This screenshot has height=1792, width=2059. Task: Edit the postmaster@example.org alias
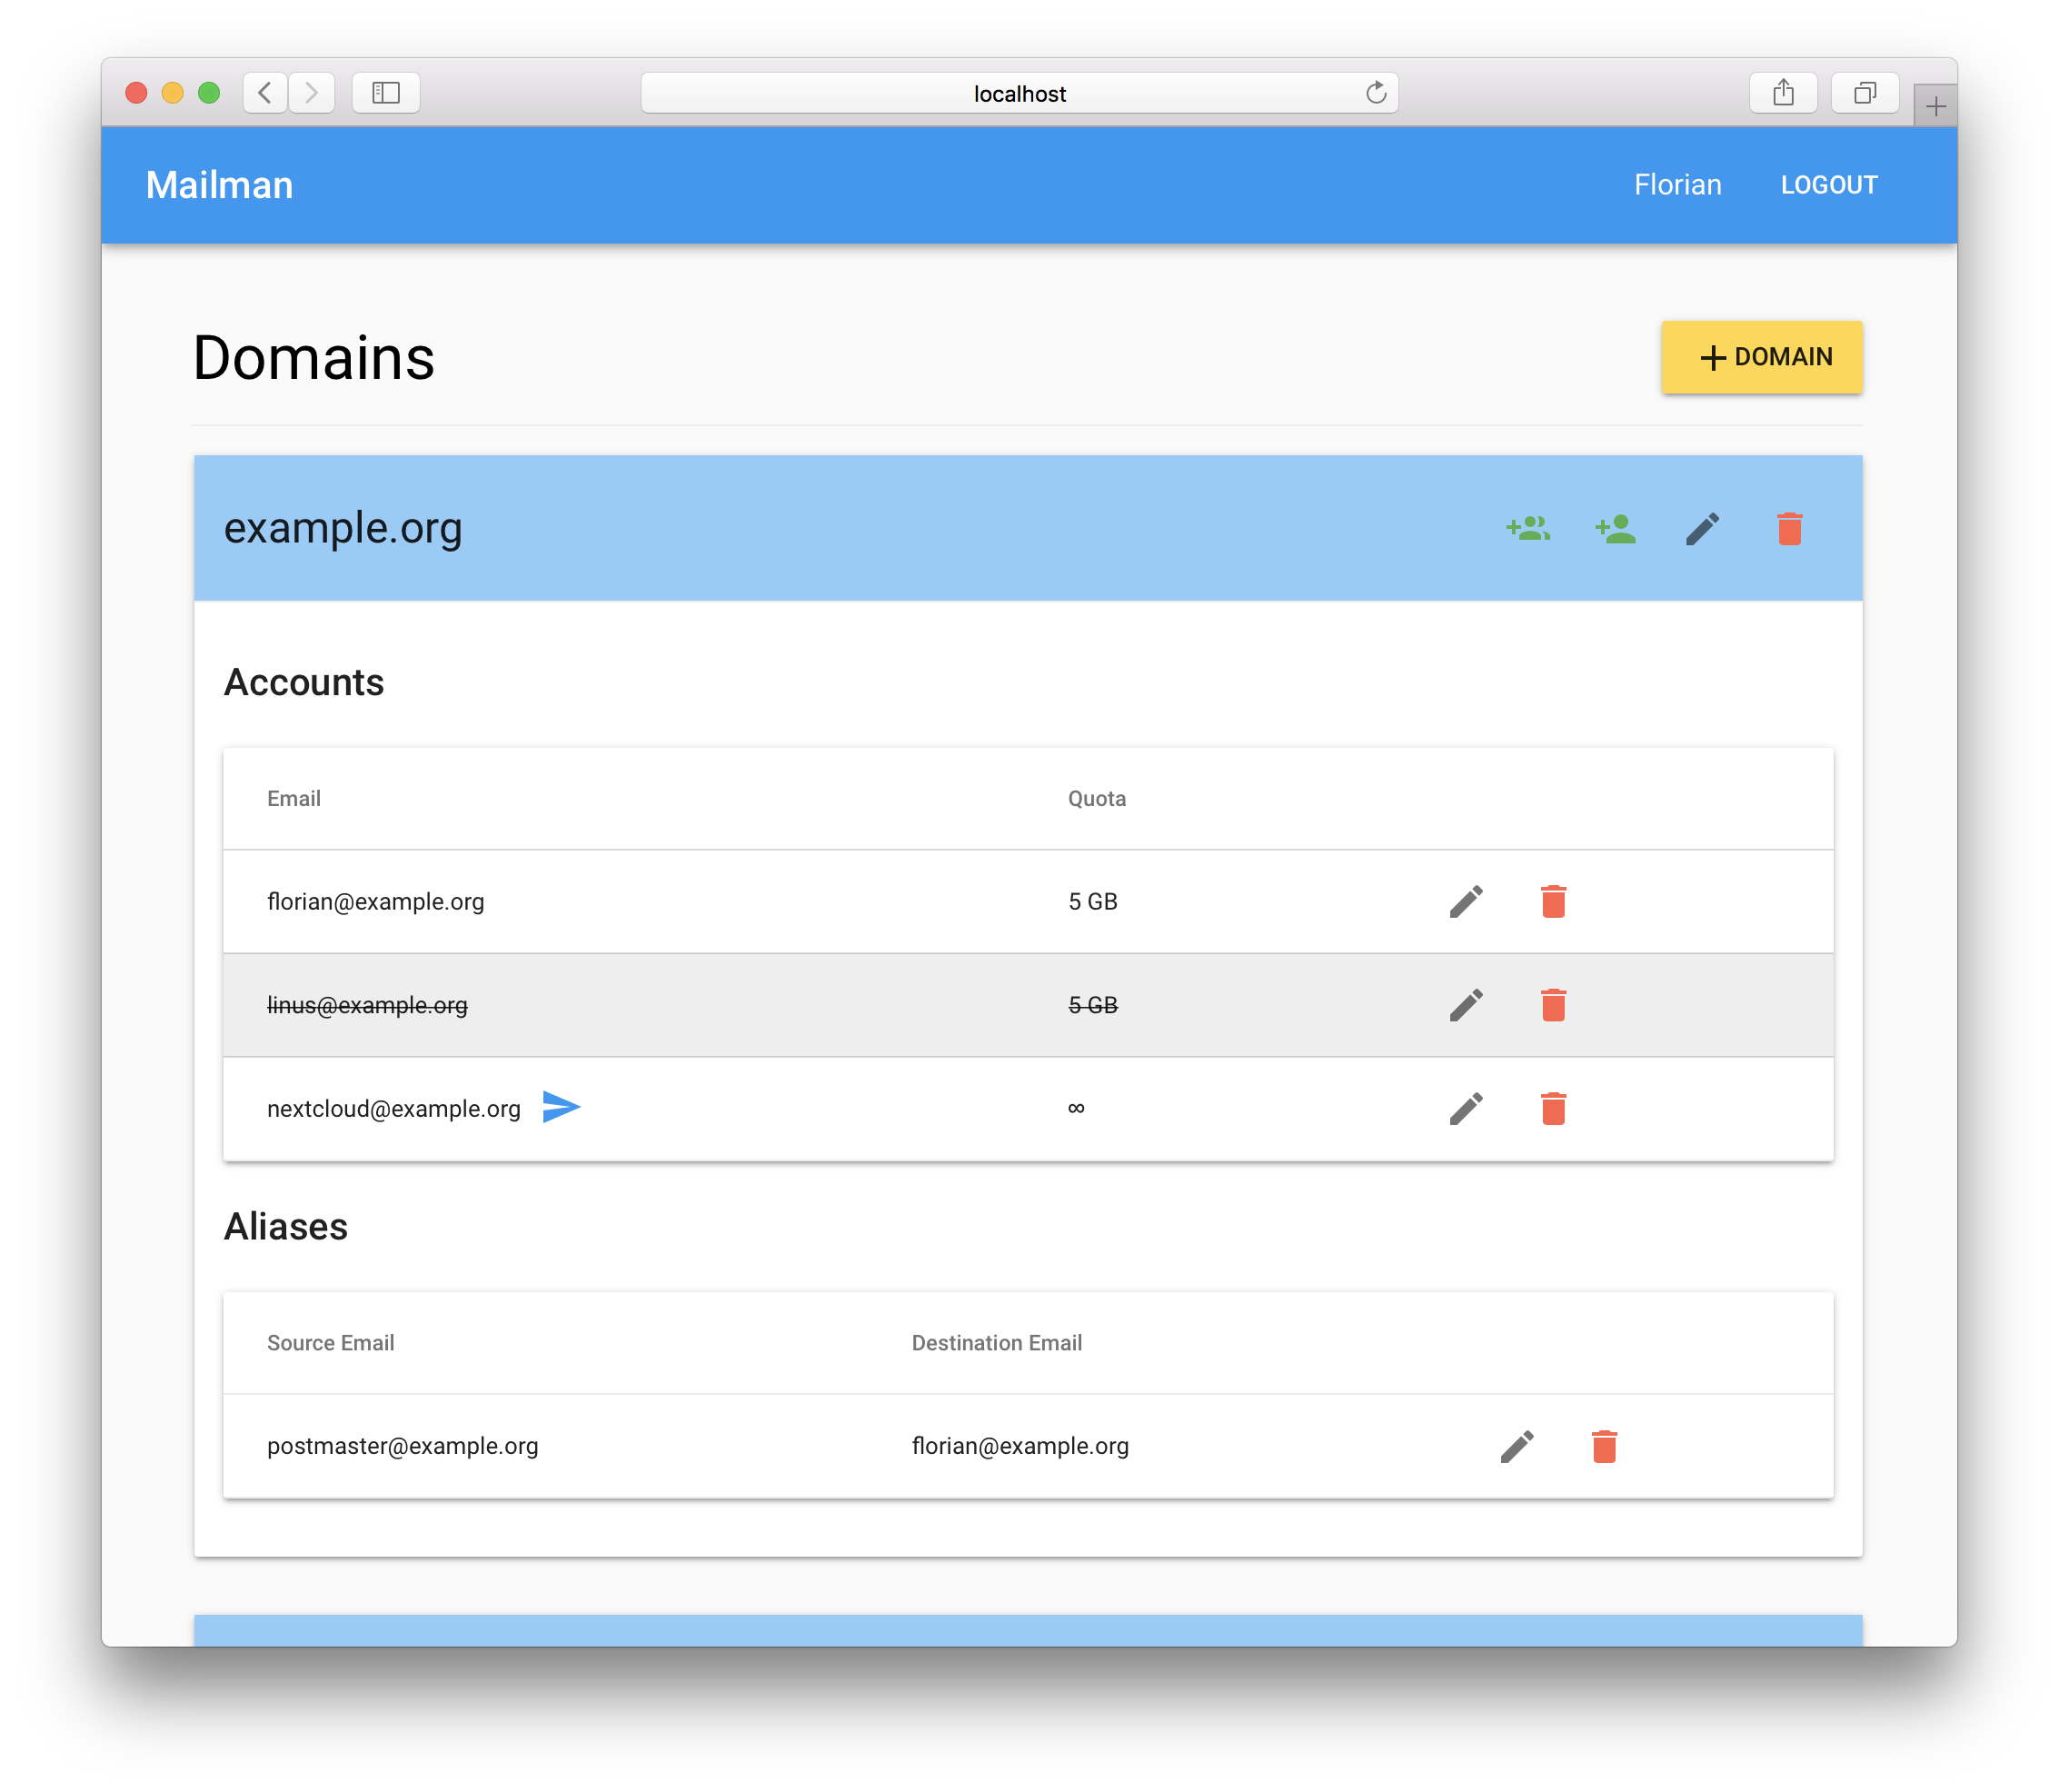pos(1517,1446)
